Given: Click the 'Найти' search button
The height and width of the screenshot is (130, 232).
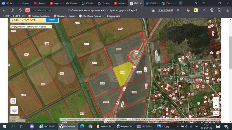Looking at the screenshot, I should [52, 20].
